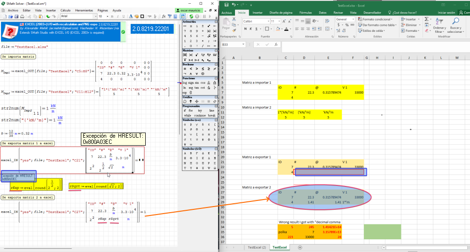470x252 pixels.
Task: Toggle italic K button in Excel ribbon
Action: (251, 28)
